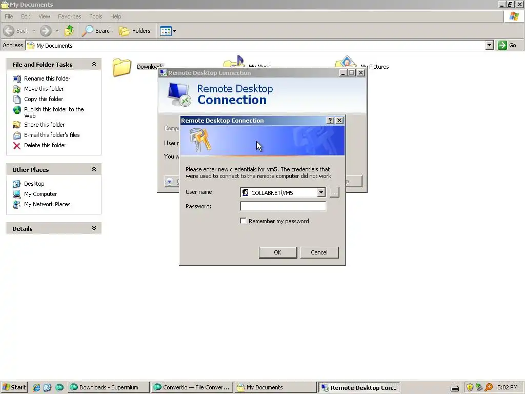This screenshot has width=525, height=394.
Task: Click Delete this folder
Action: pos(45,145)
